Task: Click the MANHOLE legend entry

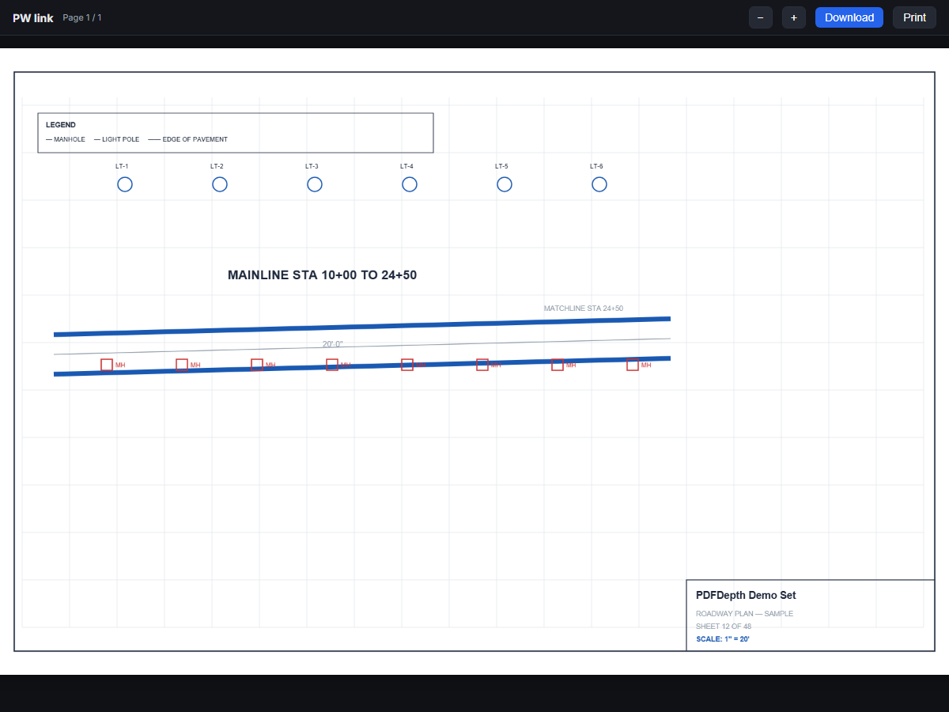Action: pyautogui.click(x=66, y=139)
